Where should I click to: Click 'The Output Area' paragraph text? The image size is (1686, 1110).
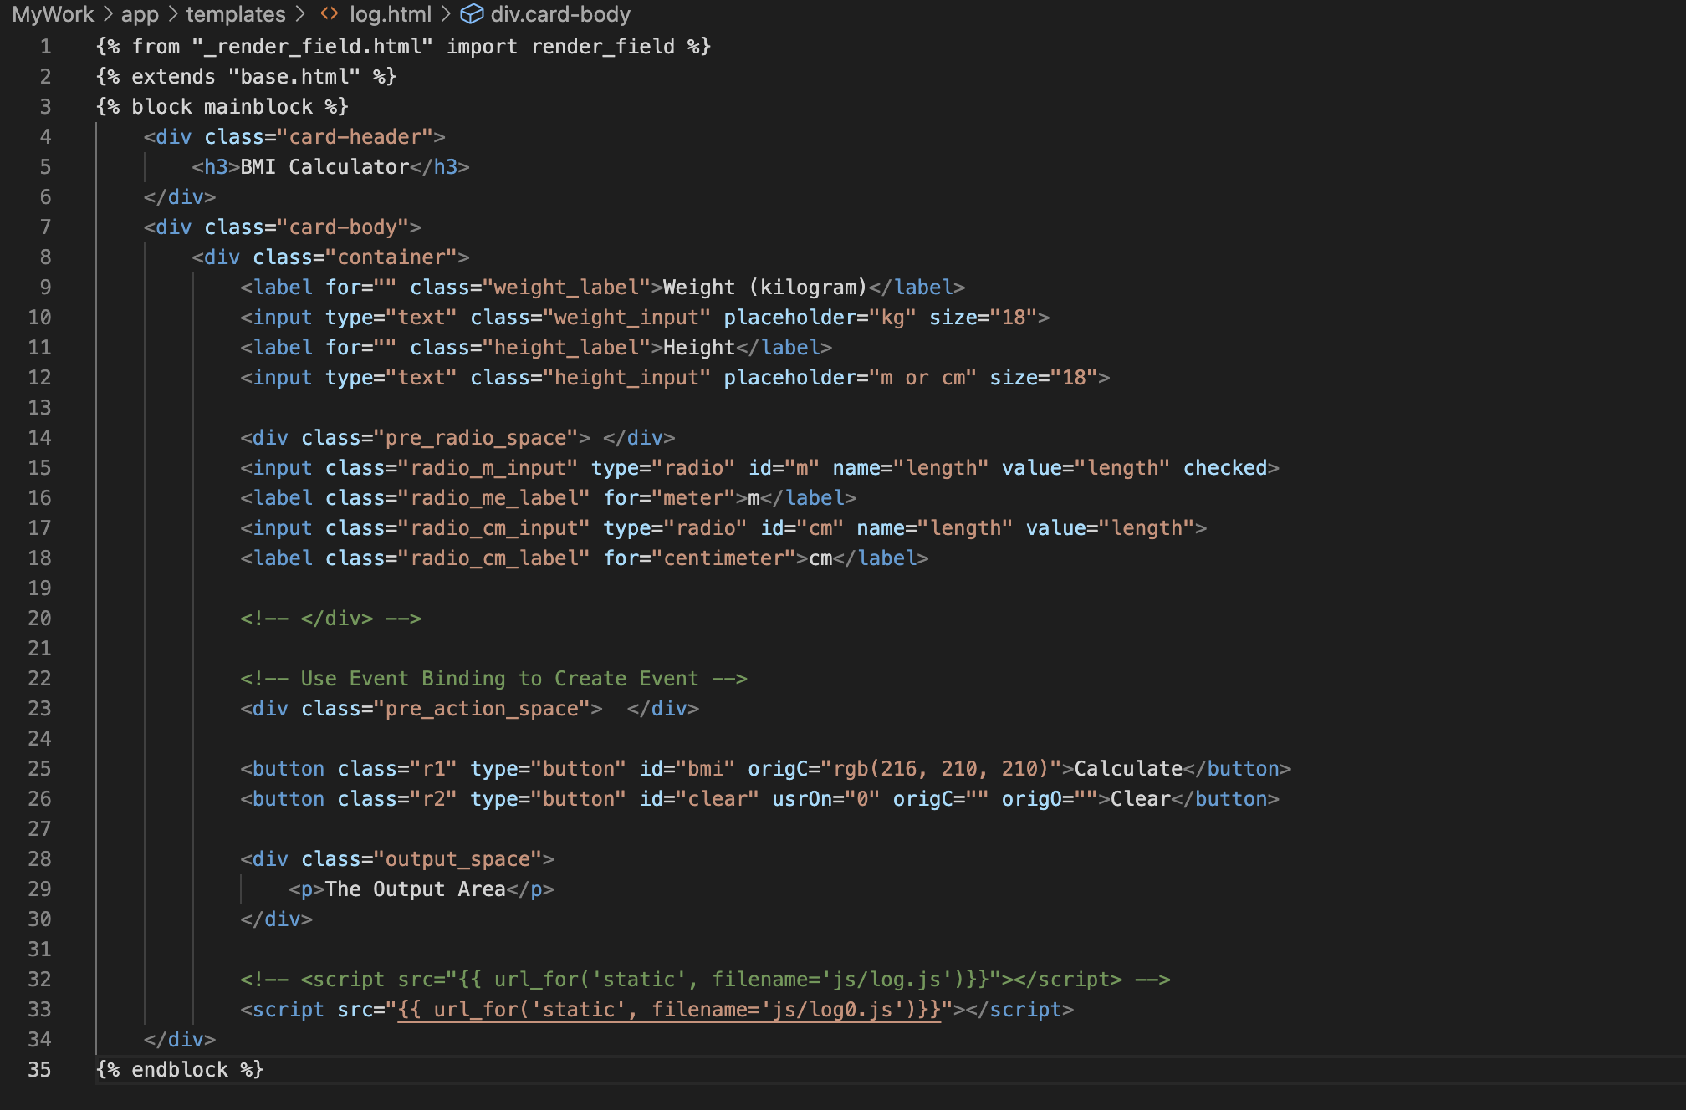[415, 889]
